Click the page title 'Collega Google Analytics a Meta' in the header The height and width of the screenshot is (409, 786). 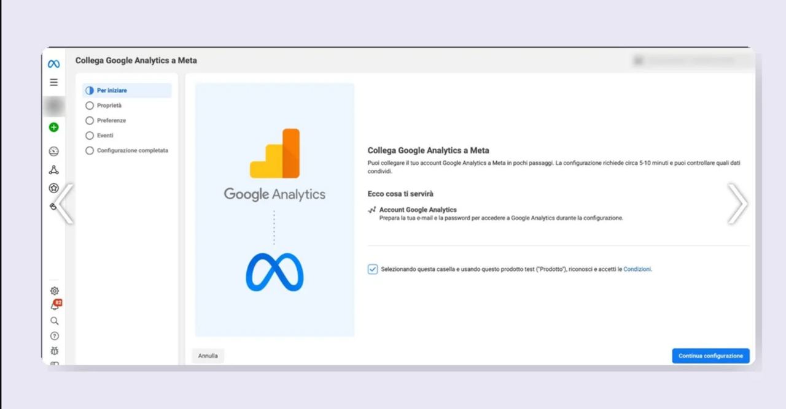[136, 61]
